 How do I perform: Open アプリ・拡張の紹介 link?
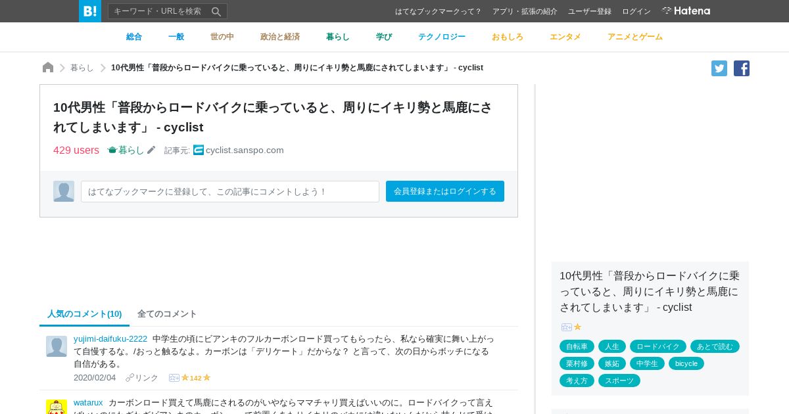coord(525,11)
